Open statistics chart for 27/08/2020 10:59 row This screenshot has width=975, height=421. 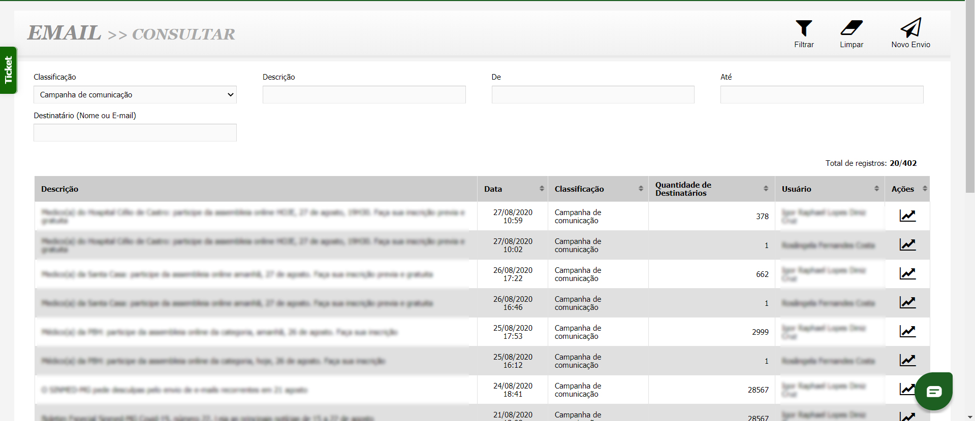[907, 216]
